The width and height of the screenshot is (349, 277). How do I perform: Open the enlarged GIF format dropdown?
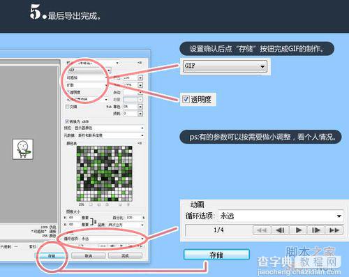[x=225, y=66]
